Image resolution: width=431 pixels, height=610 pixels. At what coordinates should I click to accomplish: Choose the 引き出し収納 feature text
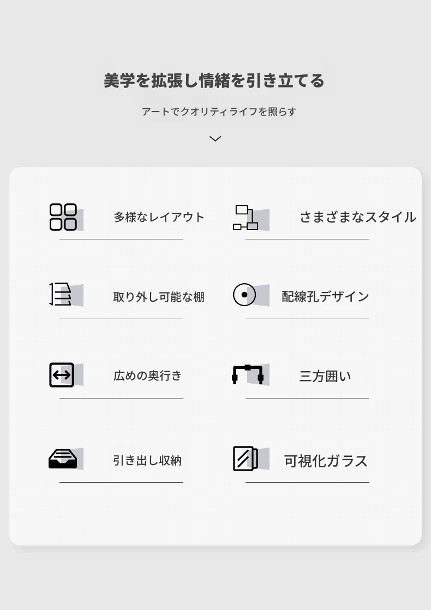pos(147,460)
